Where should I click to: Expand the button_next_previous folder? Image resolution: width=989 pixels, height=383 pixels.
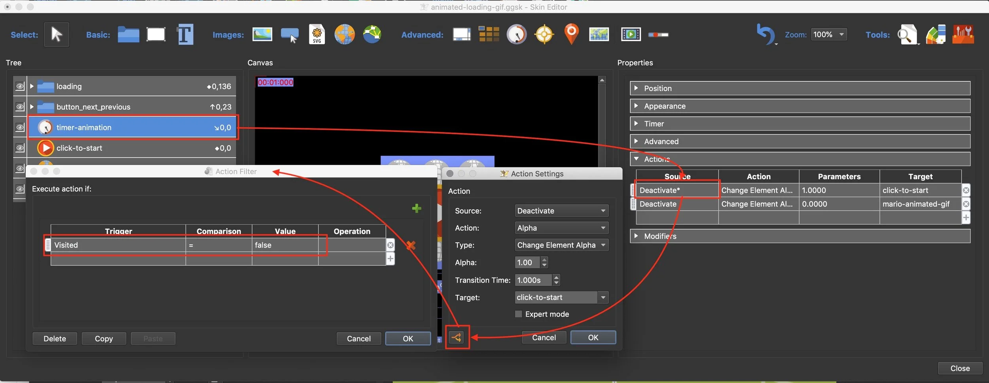(x=32, y=107)
